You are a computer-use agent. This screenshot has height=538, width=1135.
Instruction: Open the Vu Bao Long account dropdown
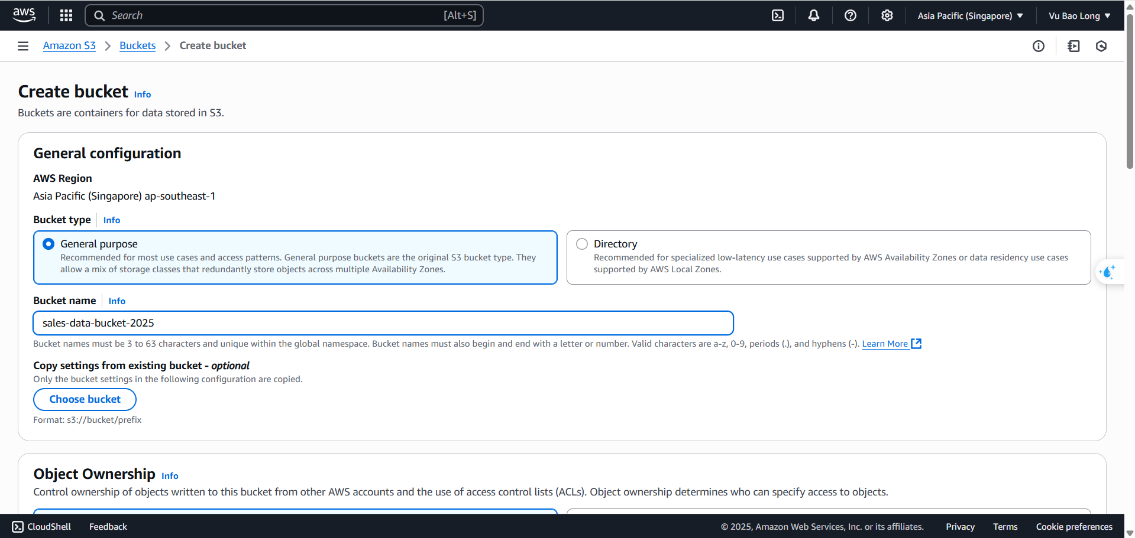1079,16
